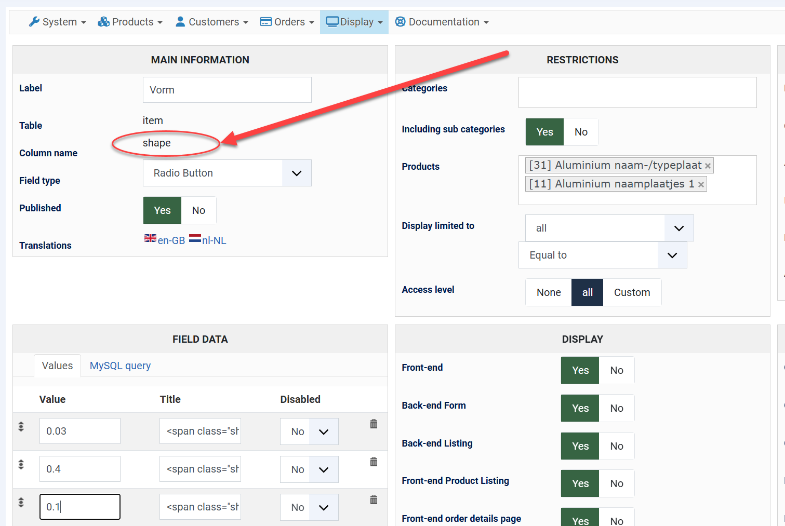This screenshot has height=526, width=785.
Task: Switch to the MySQL query tab
Action: coord(120,366)
